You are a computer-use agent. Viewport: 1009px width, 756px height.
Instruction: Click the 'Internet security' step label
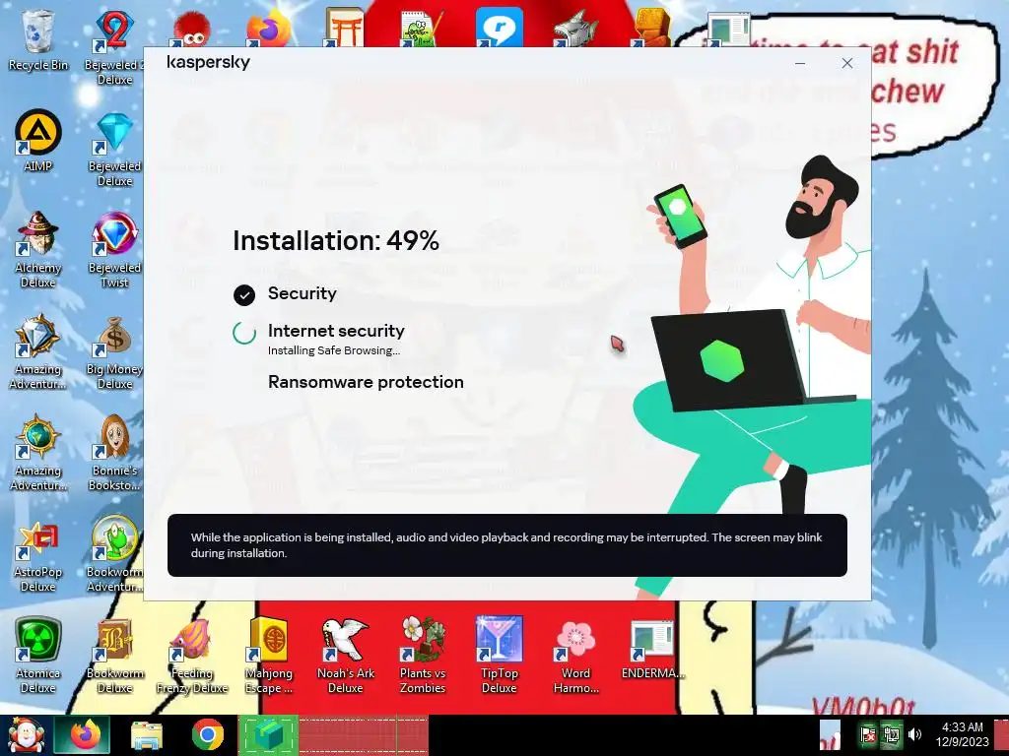(336, 331)
